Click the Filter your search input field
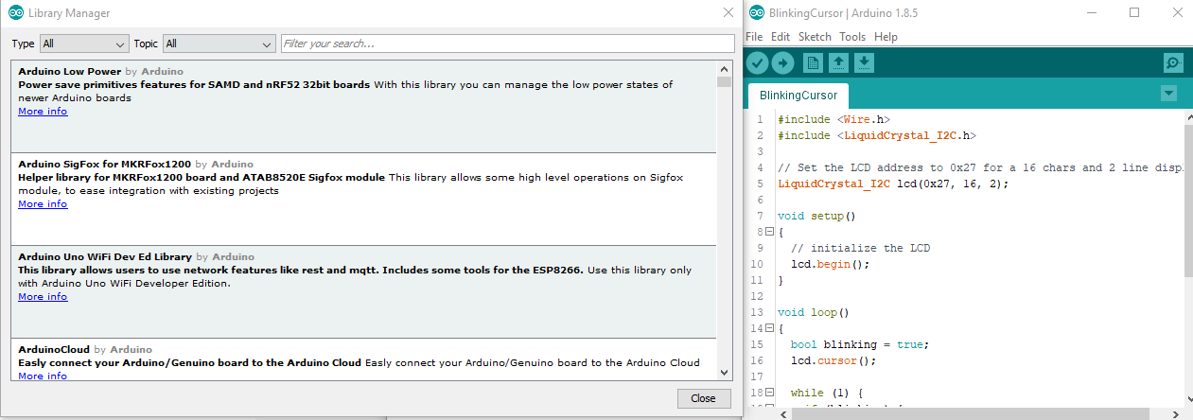1193x420 pixels. click(x=508, y=44)
